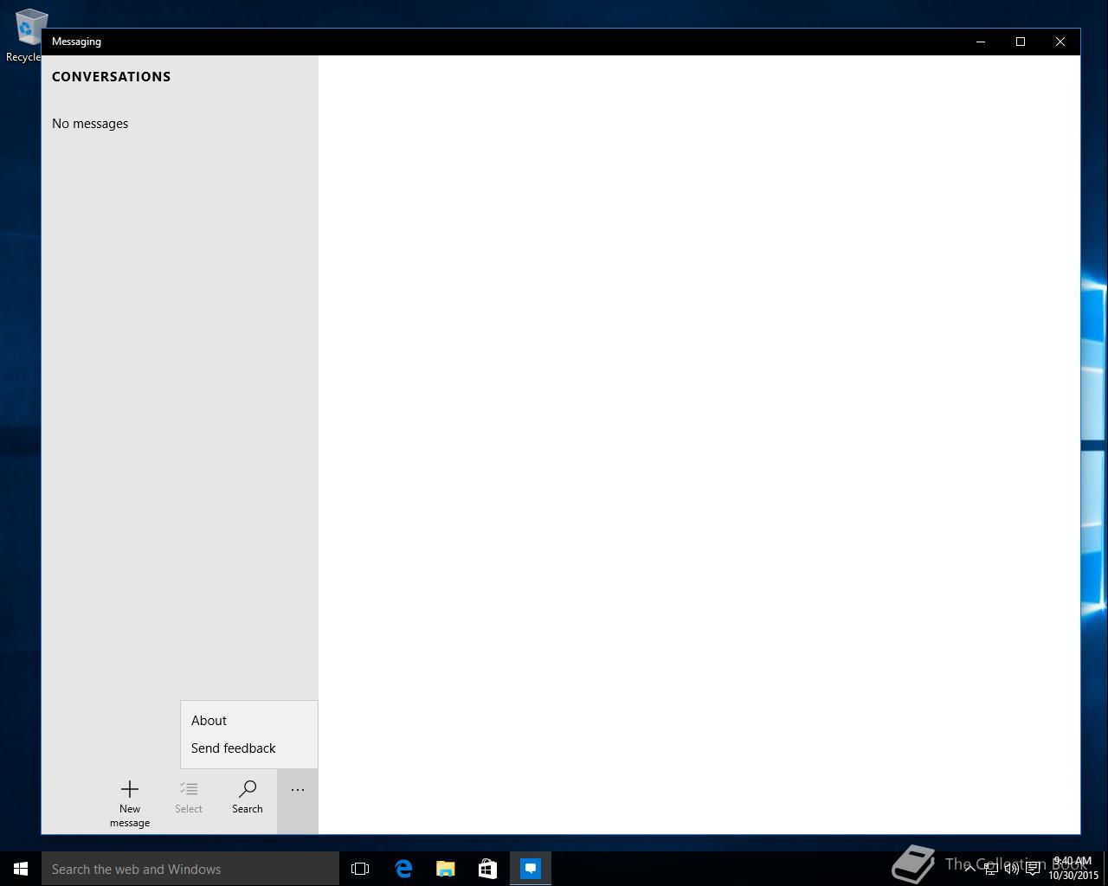The image size is (1108, 886).
Task: Launch Microsoft Edge from the taskbar
Action: [x=403, y=869]
